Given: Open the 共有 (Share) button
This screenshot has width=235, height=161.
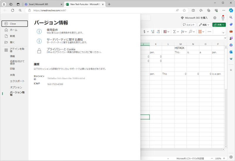Looking at the screenshot, I should (219, 25).
